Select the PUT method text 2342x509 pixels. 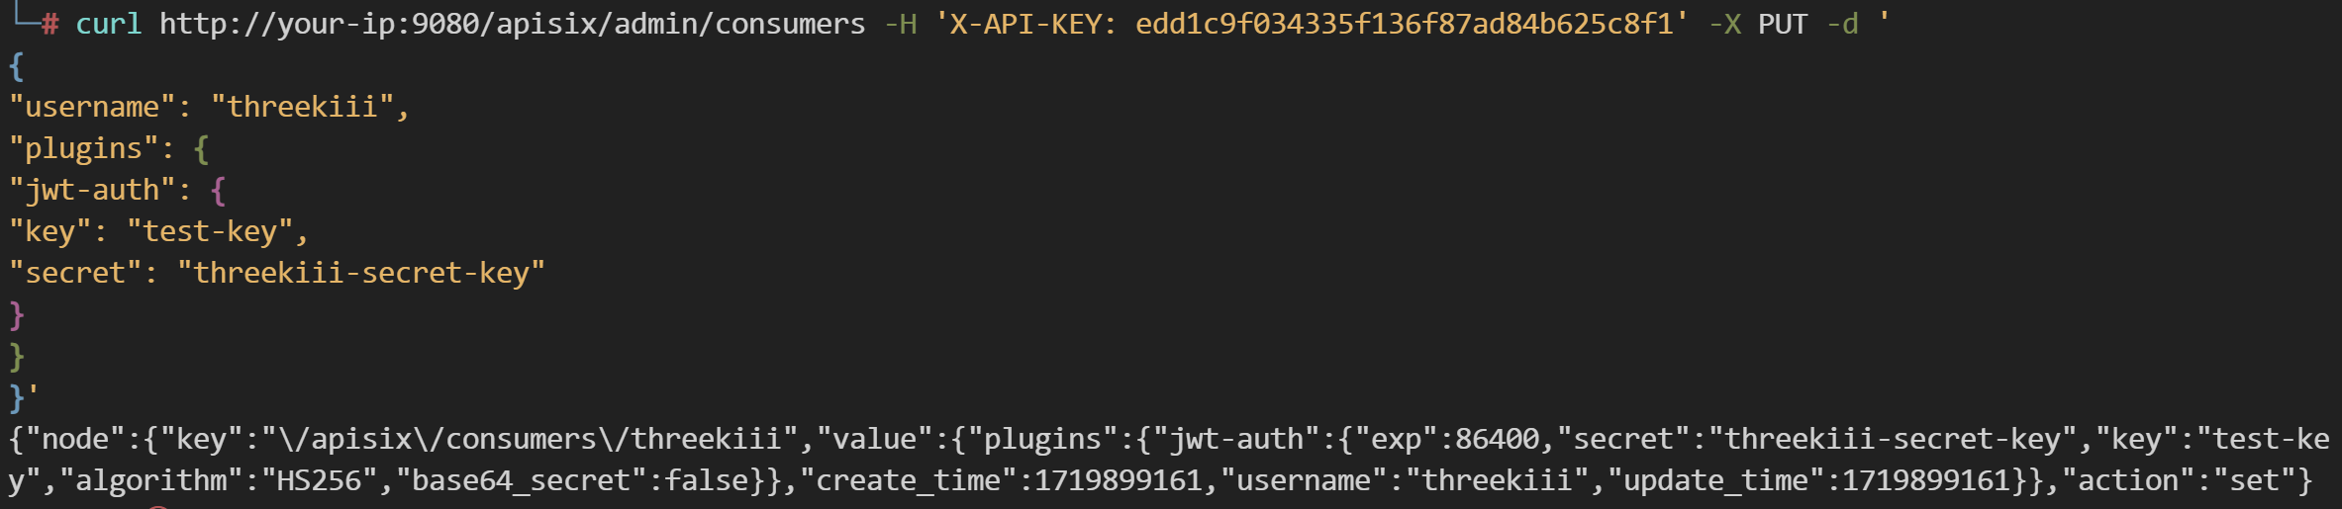[1782, 24]
